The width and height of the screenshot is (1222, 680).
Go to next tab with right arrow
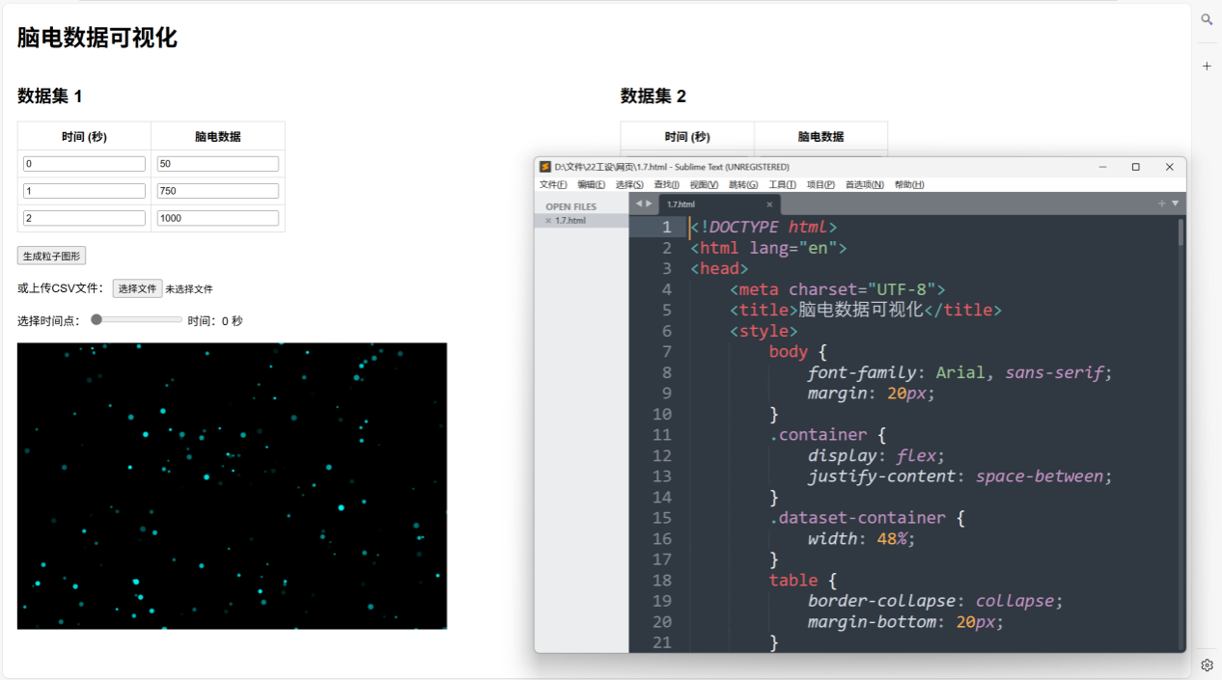650,204
